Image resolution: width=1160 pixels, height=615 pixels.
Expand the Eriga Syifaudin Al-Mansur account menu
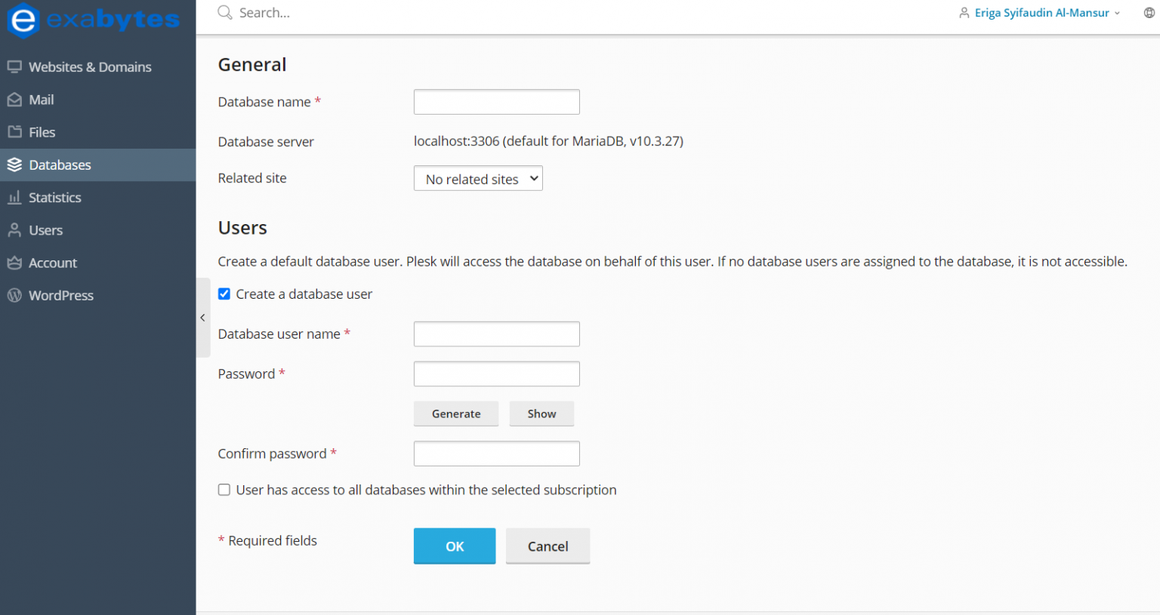tap(1041, 13)
